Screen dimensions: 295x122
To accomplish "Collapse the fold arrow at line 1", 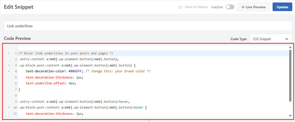I will [x=9, y=54].
